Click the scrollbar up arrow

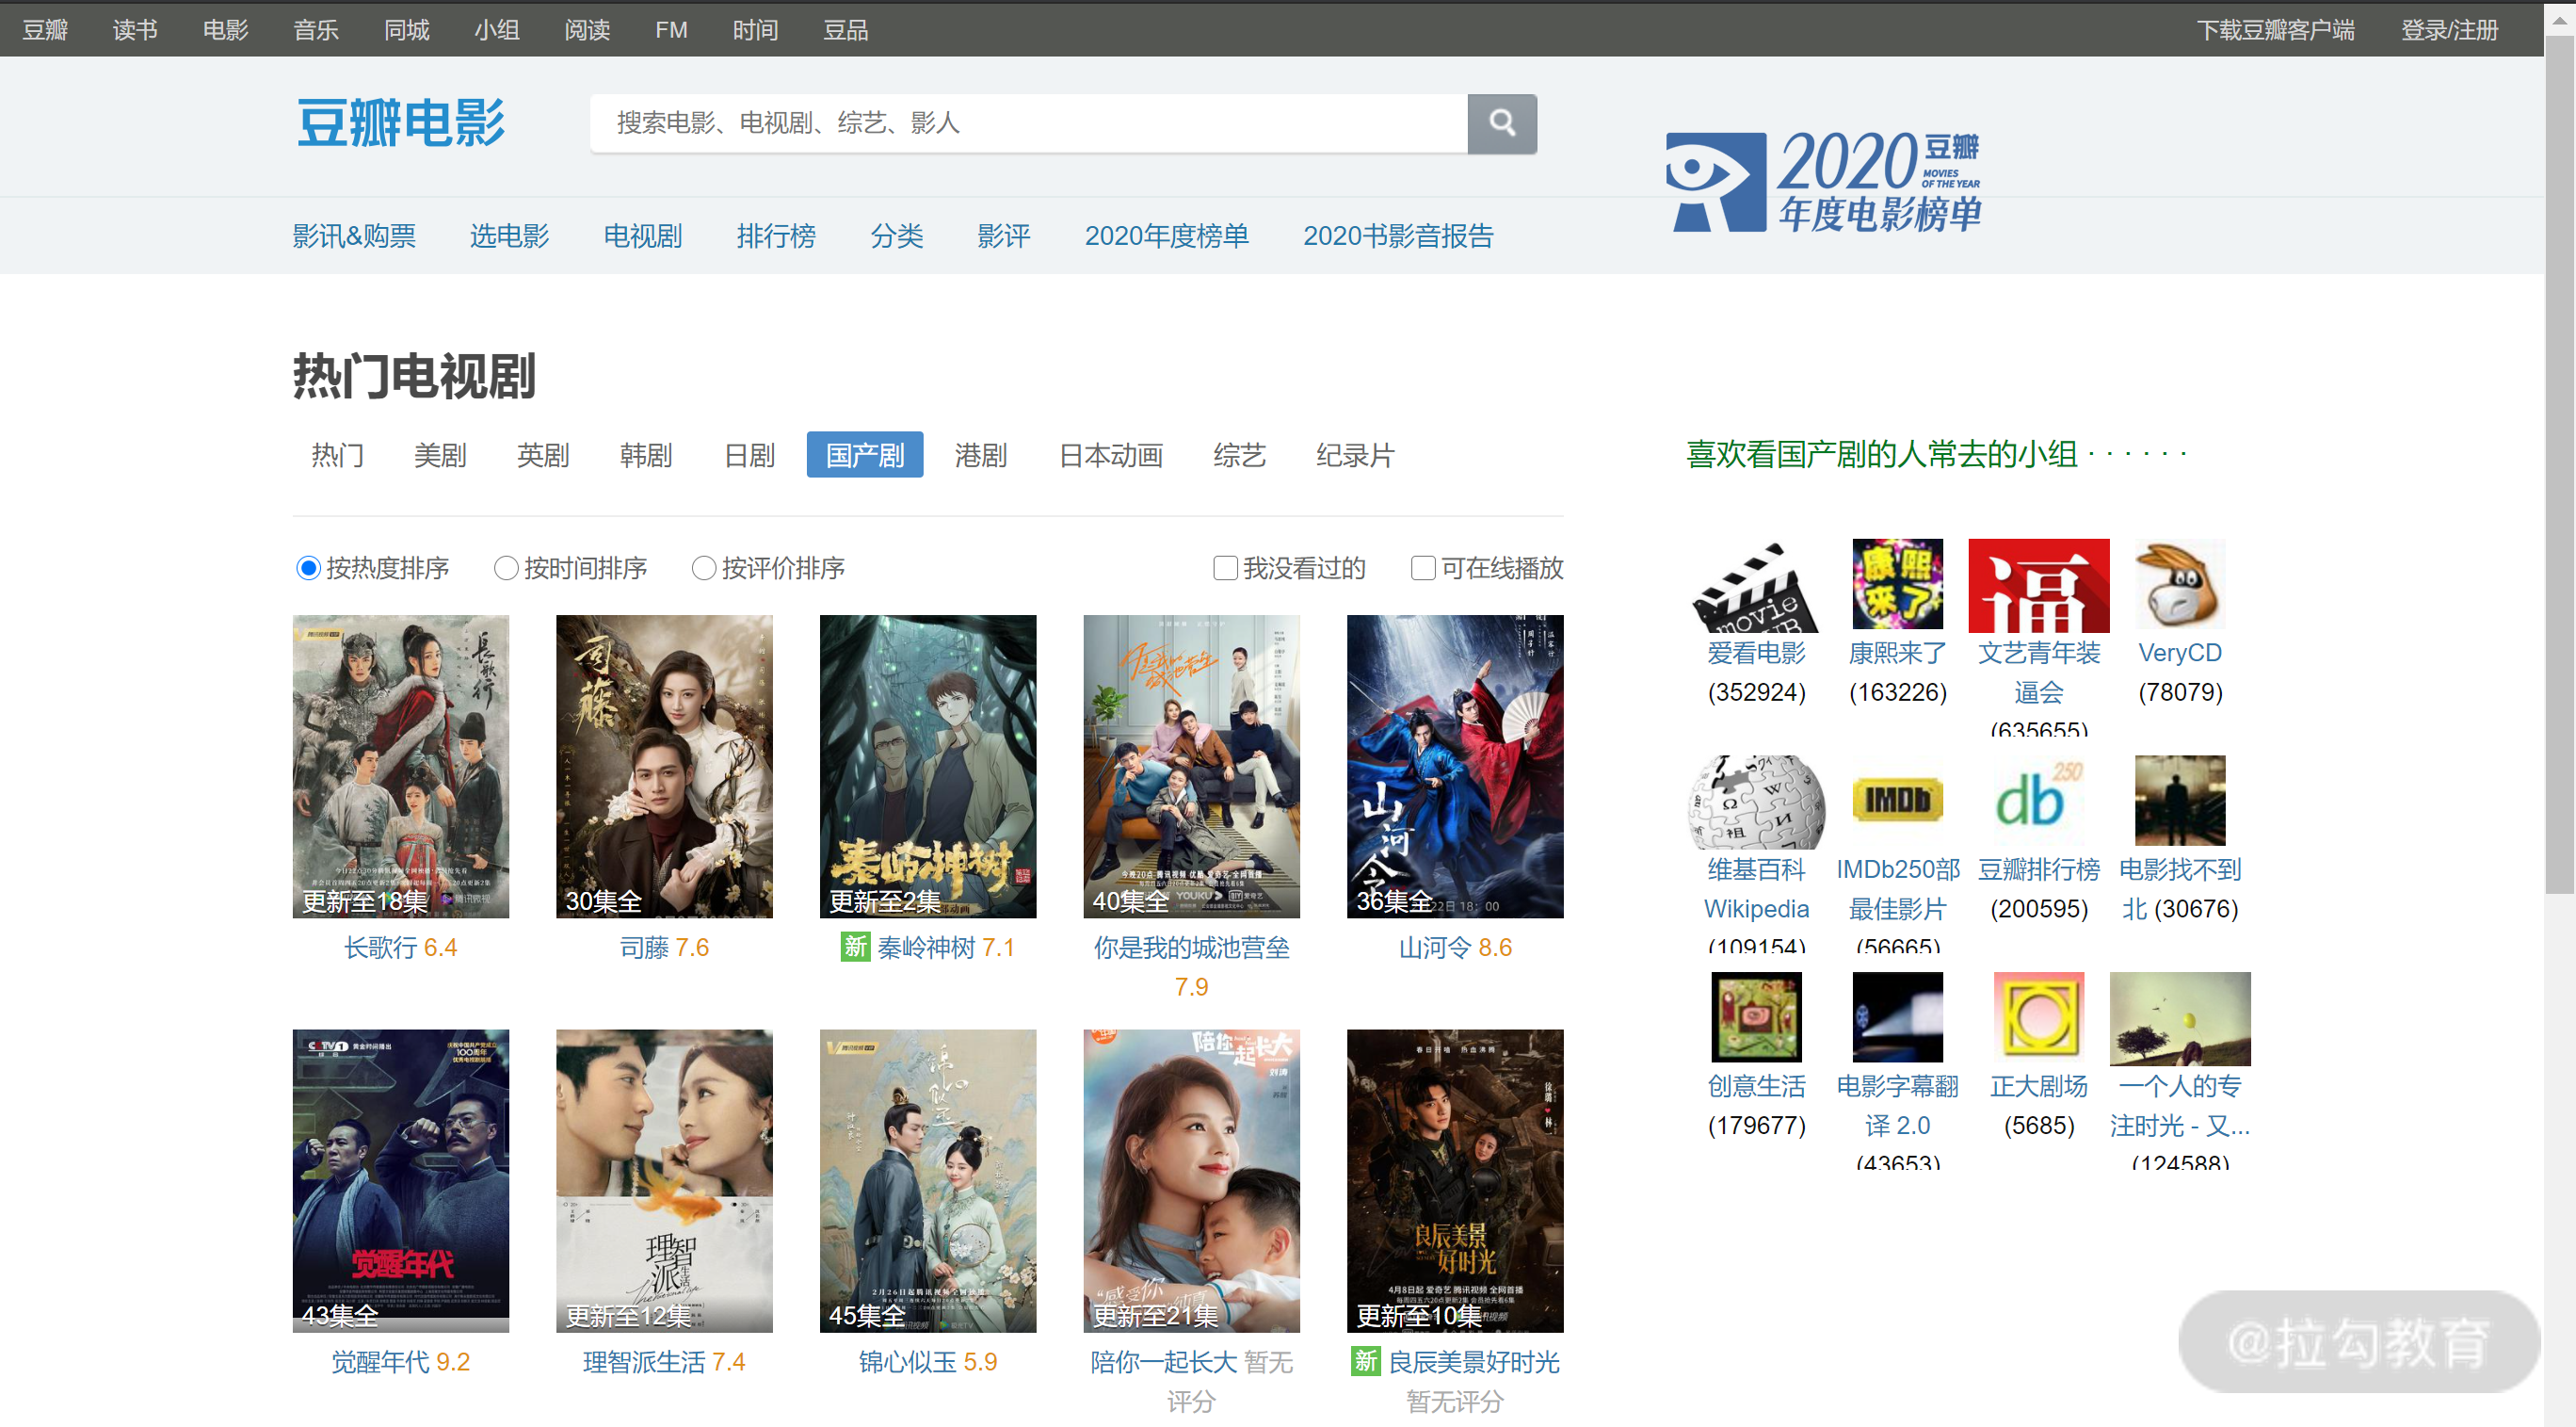click(2560, 19)
